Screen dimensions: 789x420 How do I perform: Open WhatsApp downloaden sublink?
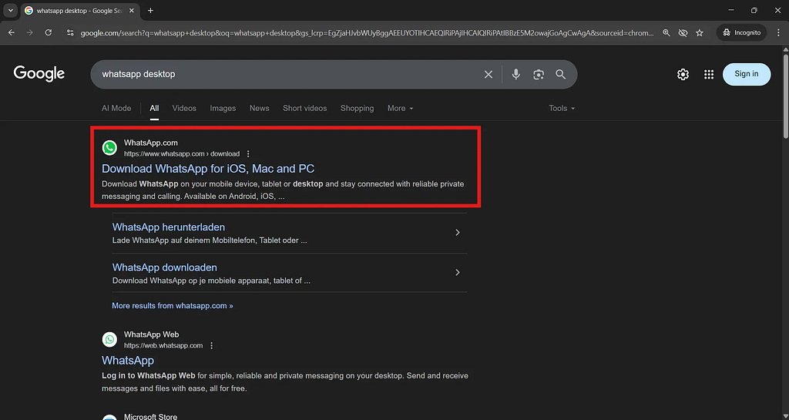pyautogui.click(x=165, y=267)
